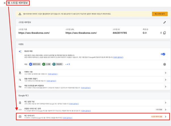
Task: Click the 태그 설정 구성 tag icon
Action: tap(20, 103)
